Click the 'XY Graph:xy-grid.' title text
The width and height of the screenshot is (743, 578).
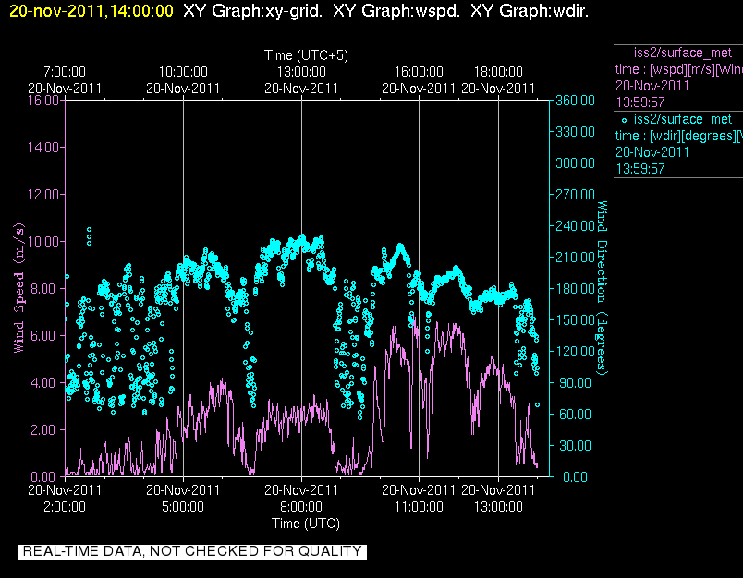click(253, 11)
